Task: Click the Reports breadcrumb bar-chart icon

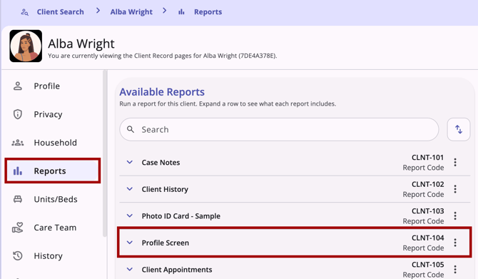Action: coord(181,12)
